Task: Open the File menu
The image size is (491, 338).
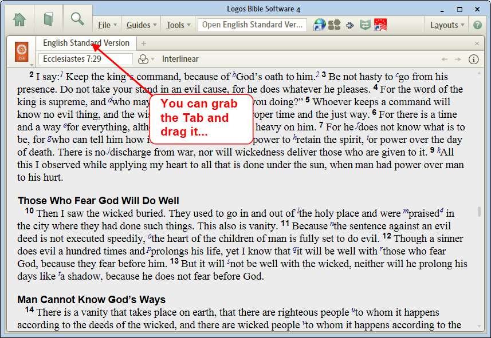Action: coord(107,25)
